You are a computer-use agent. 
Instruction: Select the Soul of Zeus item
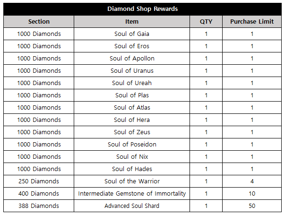pyautogui.click(x=132, y=132)
